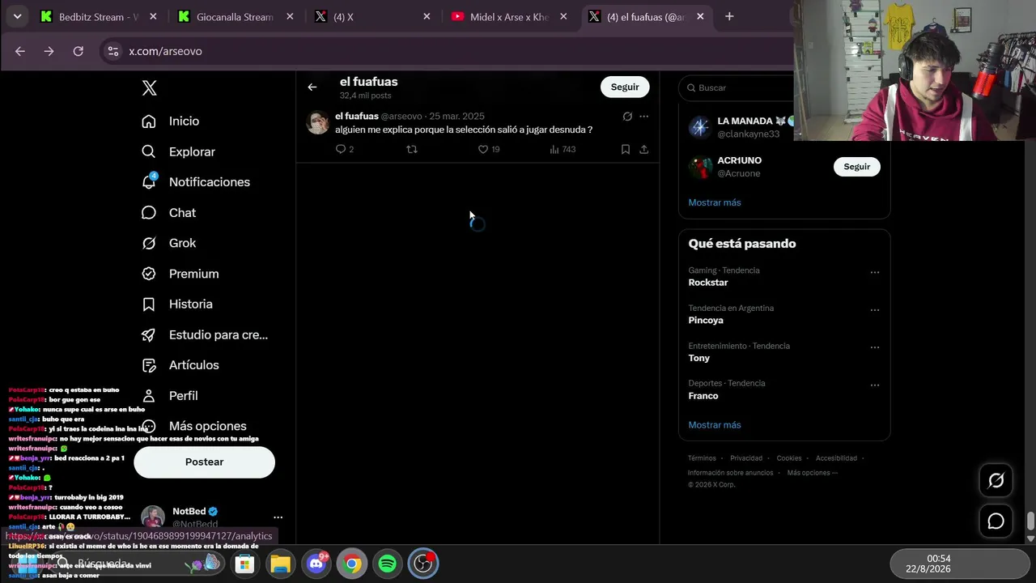Bookmark the el fuafuas post
Screen dimensions: 1036x583
tap(626, 149)
